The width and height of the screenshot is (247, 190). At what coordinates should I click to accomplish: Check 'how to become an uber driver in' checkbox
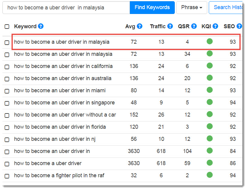(x=7, y=152)
